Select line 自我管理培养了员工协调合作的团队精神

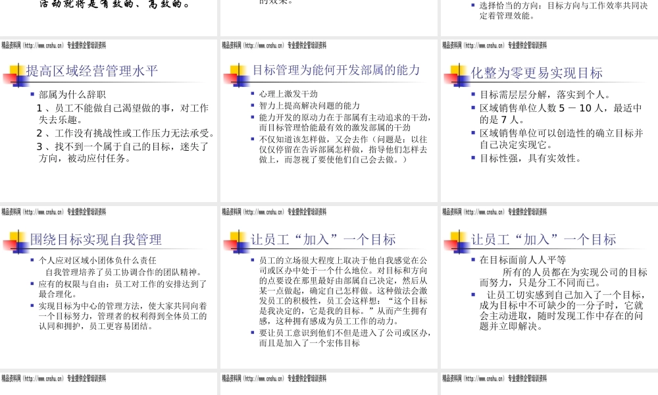click(x=124, y=273)
